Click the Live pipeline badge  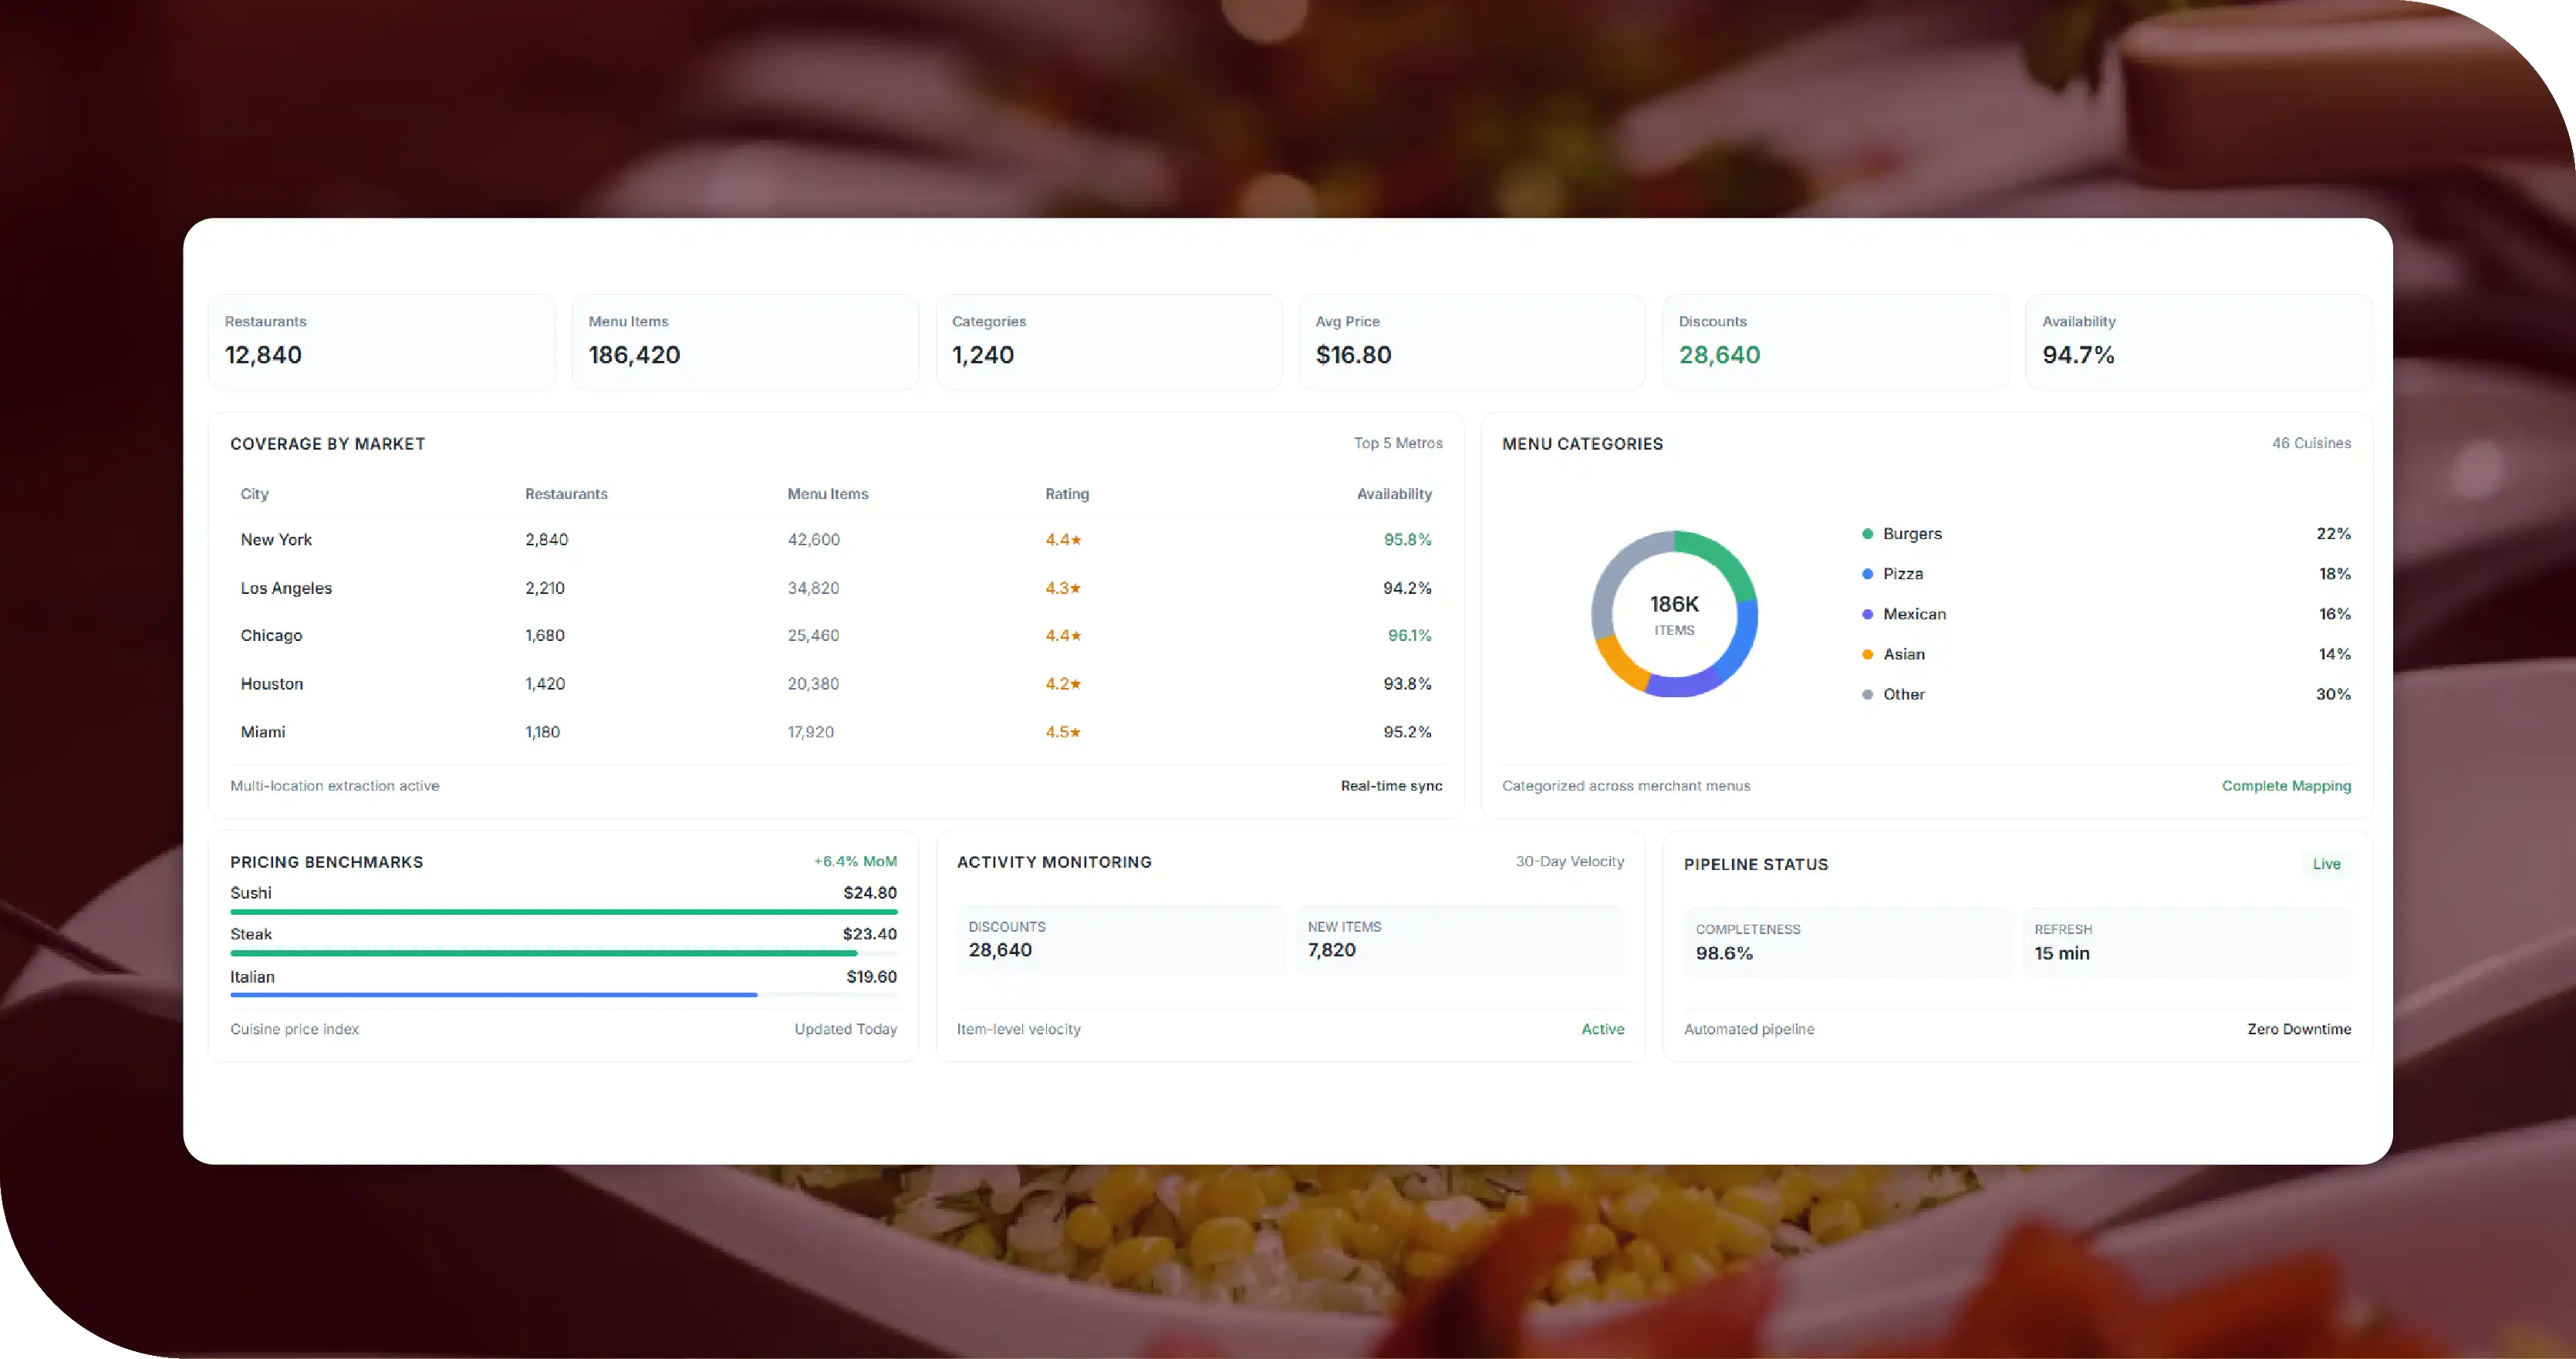click(x=2326, y=864)
